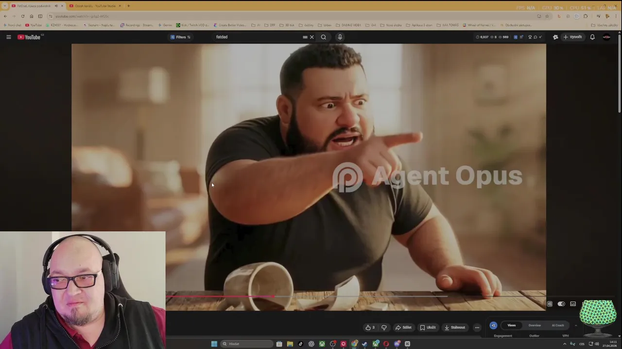The image size is (622, 349).
Task: Dislike the video with thumbs down
Action: [384, 328]
